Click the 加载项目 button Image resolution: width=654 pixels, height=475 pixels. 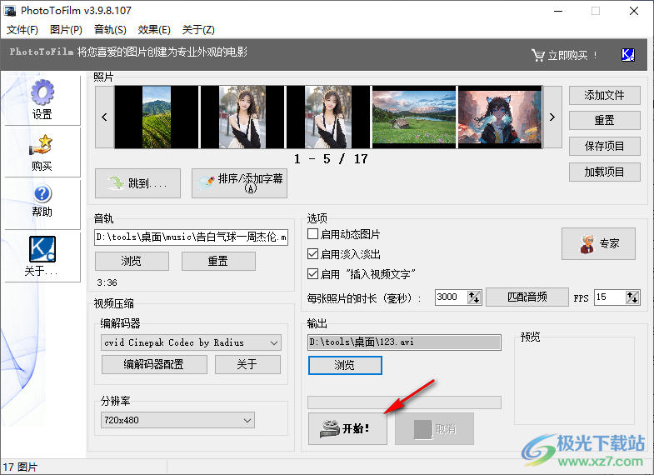pyautogui.click(x=604, y=172)
